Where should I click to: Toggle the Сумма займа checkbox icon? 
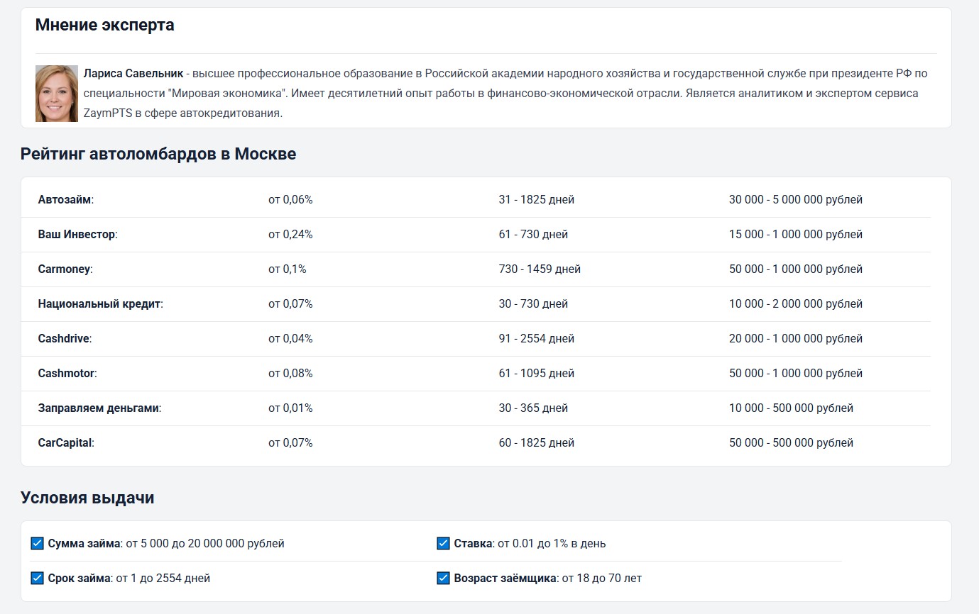[x=38, y=544]
